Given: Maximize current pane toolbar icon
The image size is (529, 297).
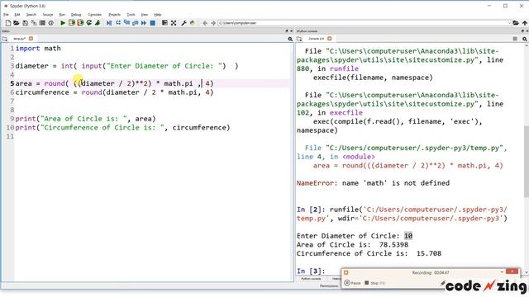Looking at the screenshot, I should coord(164,23).
